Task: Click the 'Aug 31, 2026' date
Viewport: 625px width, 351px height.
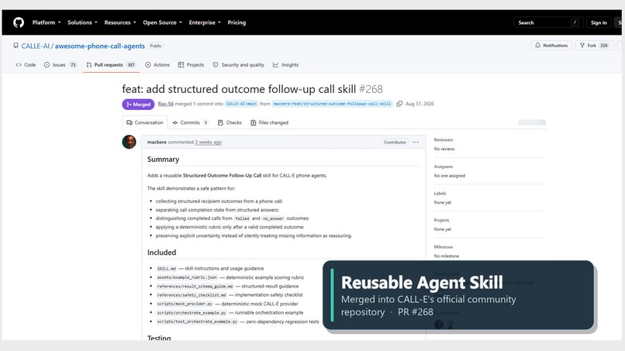Action: pos(420,104)
